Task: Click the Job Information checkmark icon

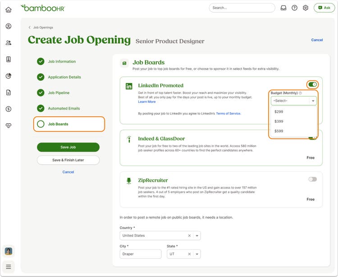Action: [x=41, y=61]
